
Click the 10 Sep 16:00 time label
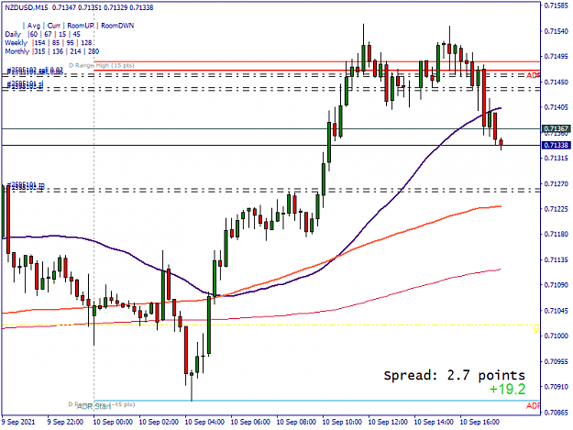[x=479, y=422]
